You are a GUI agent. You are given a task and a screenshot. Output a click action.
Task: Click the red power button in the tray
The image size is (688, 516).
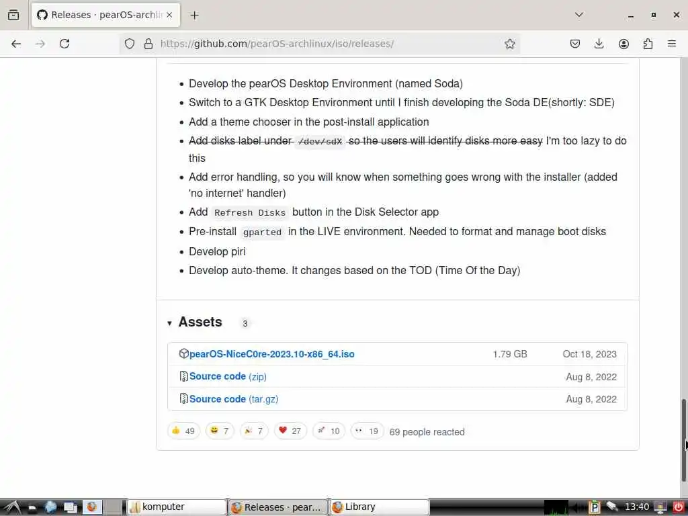(678, 507)
